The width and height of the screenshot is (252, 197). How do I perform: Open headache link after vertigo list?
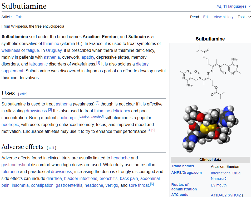(94, 185)
